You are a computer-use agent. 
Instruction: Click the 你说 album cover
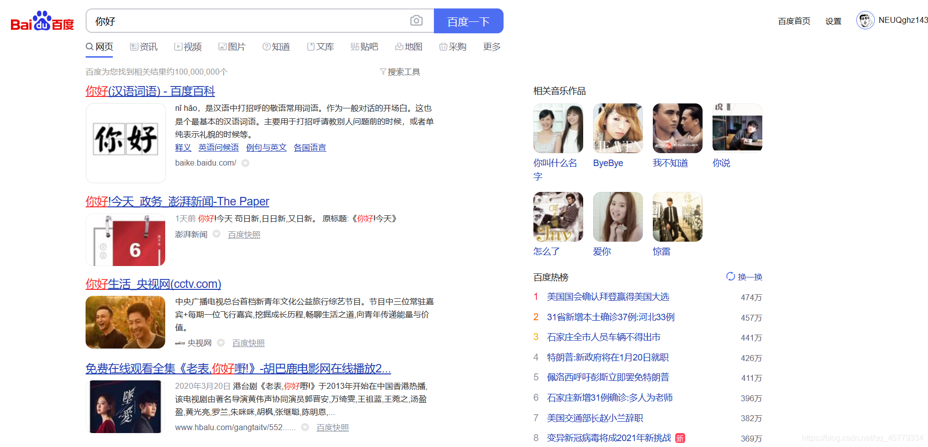[737, 128]
